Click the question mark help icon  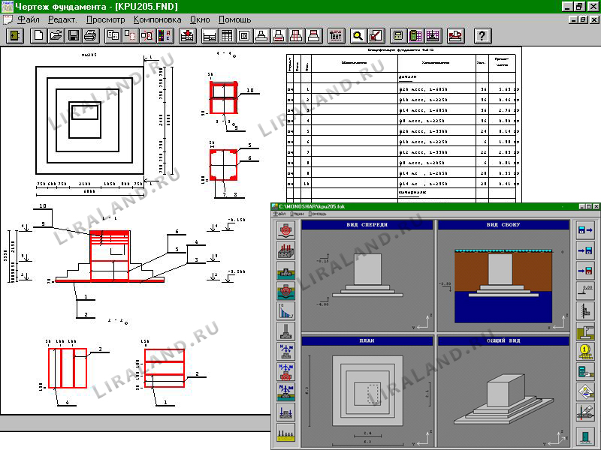(x=483, y=35)
